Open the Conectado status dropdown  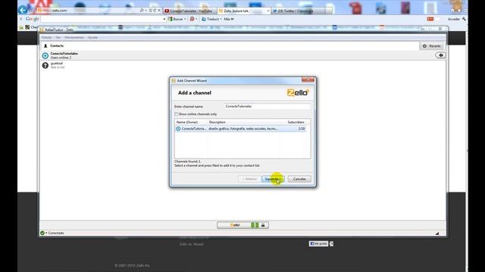pos(55,233)
